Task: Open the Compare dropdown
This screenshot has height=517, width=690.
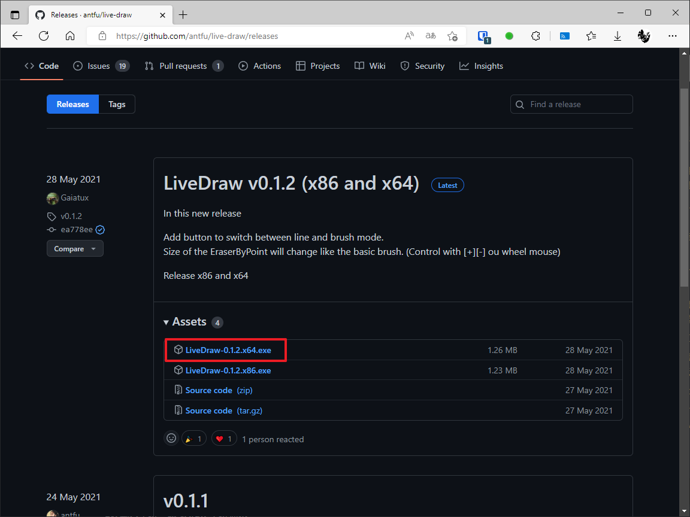Action: pyautogui.click(x=75, y=248)
